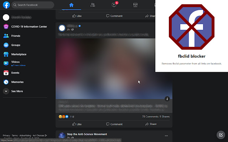
Task: Open the '5 new videos' notice
Action: [x=19, y=65]
